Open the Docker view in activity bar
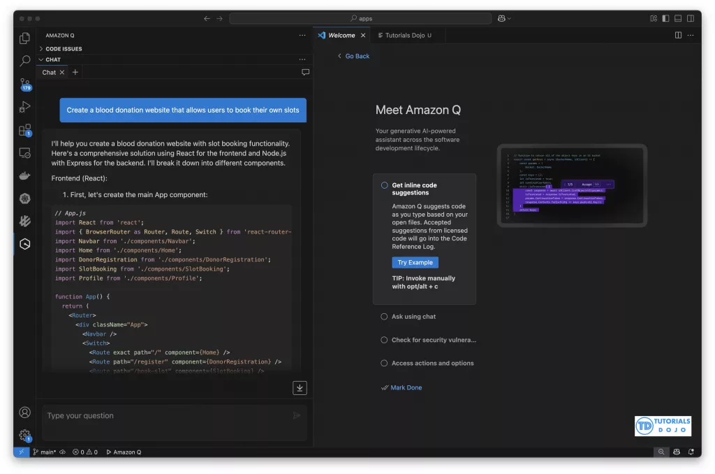 pos(25,175)
